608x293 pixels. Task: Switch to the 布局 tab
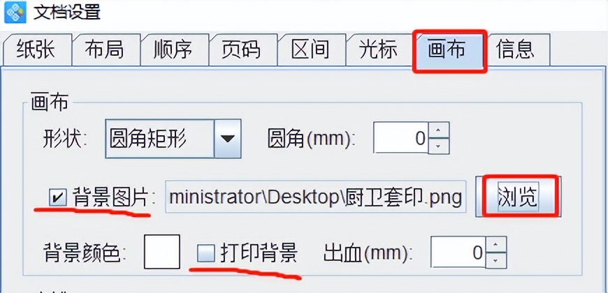pos(105,50)
